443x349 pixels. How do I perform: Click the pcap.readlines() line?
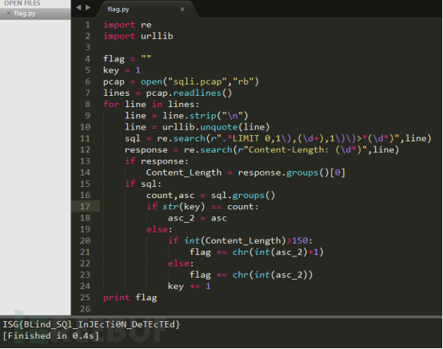pyautogui.click(x=168, y=93)
